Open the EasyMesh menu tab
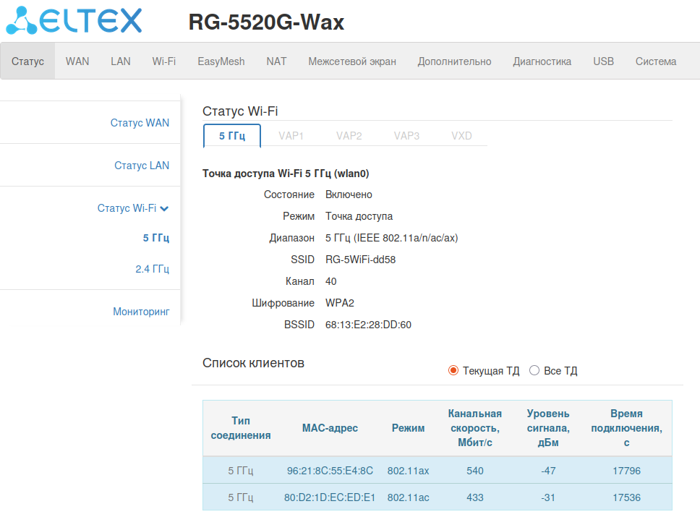This screenshot has width=700, height=530. click(x=221, y=61)
